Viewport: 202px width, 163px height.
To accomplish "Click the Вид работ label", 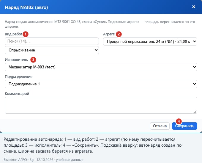I will tap(14, 34).
